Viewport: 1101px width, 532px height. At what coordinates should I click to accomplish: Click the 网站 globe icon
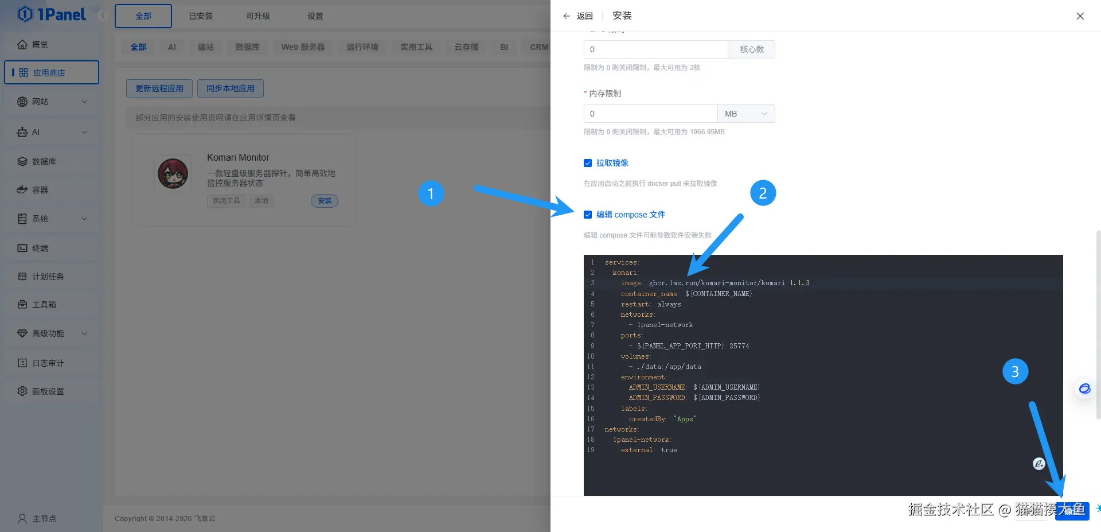click(22, 102)
